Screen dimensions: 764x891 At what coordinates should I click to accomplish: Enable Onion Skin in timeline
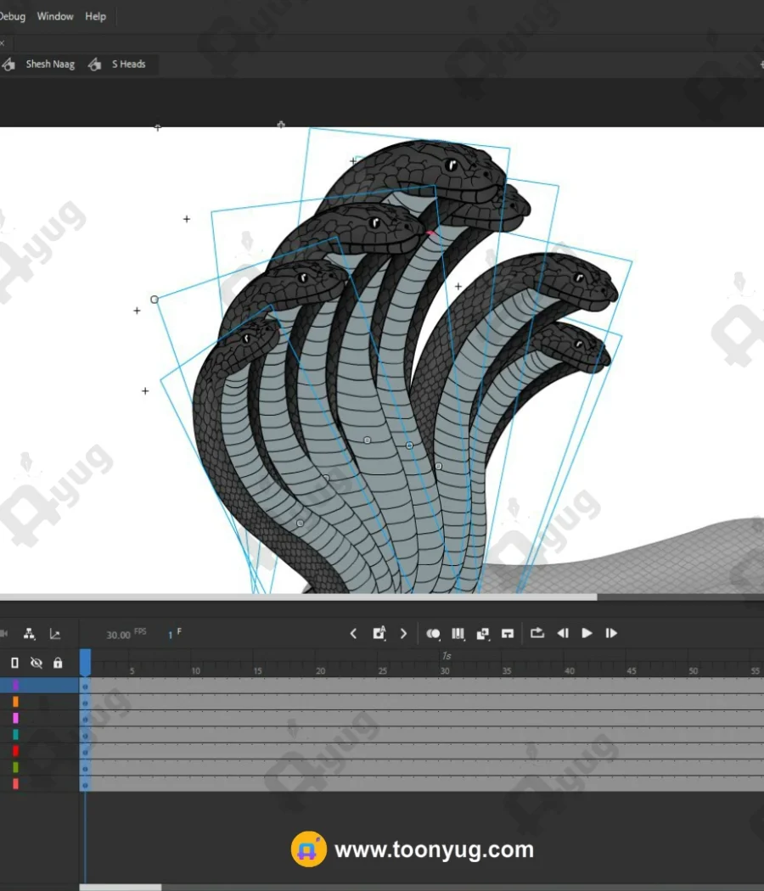(433, 634)
